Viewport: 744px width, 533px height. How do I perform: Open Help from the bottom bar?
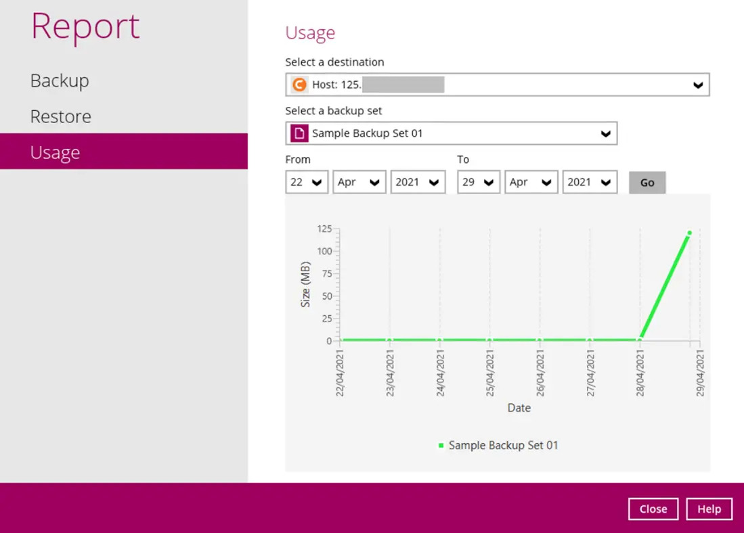pyautogui.click(x=709, y=509)
